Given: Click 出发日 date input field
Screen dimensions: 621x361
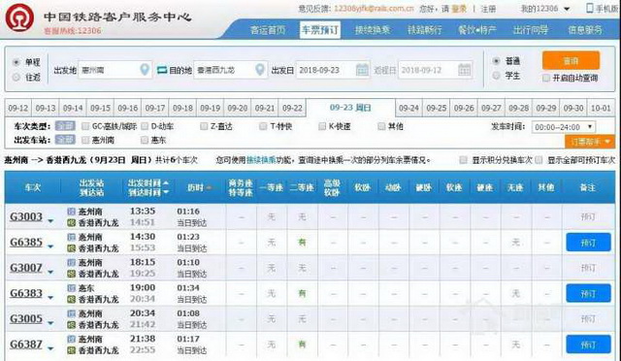Looking at the screenshot, I should pyautogui.click(x=333, y=70).
